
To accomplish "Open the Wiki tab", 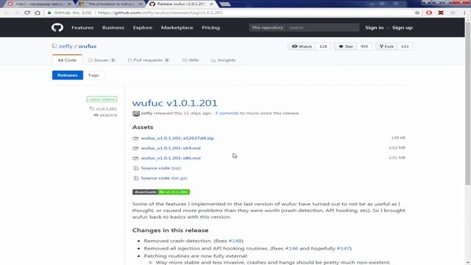I will click(x=191, y=60).
